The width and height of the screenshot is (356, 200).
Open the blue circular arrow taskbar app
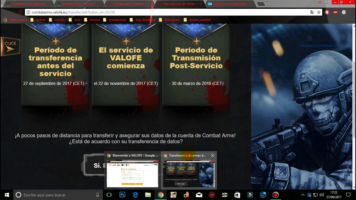pyautogui.click(x=263, y=195)
